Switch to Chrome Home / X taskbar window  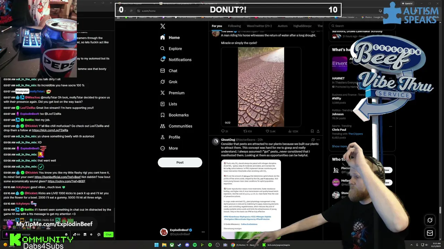[x=245, y=245]
